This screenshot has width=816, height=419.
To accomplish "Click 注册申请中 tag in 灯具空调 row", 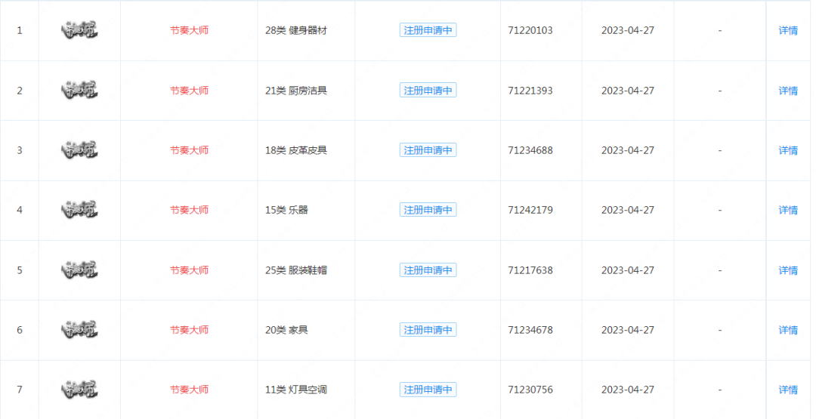I will 428,390.
